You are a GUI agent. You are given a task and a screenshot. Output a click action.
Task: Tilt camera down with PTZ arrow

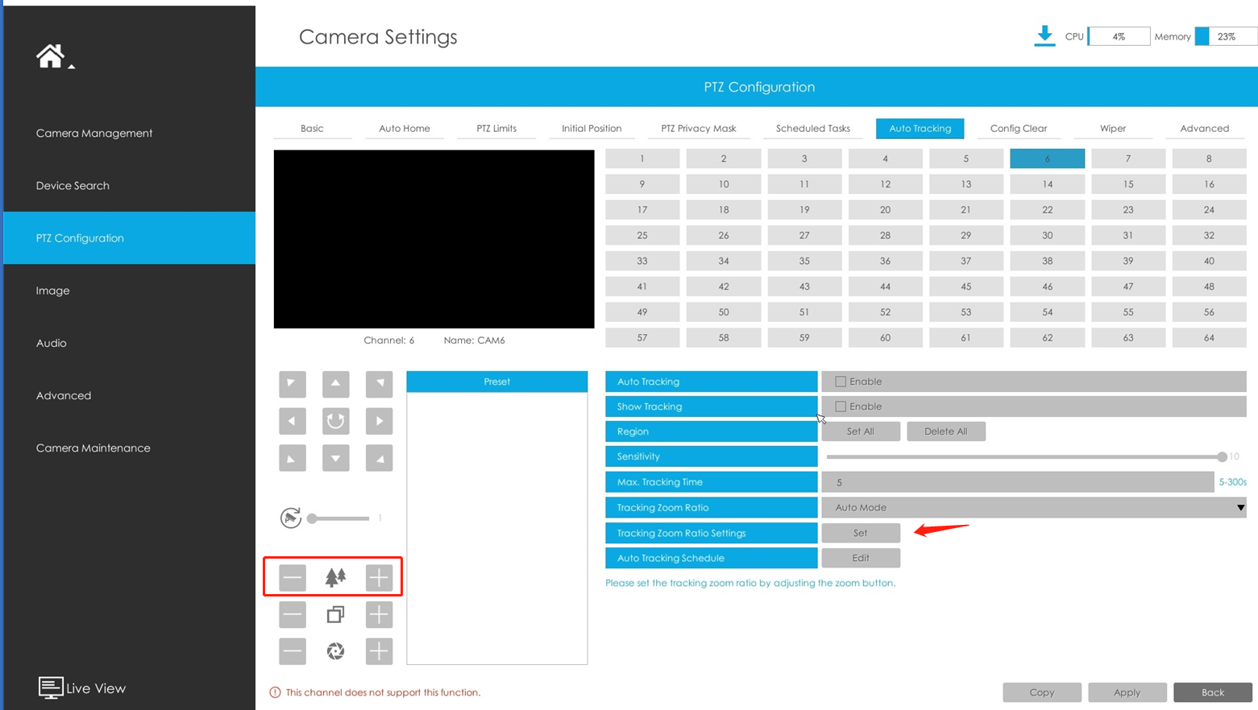[336, 458]
